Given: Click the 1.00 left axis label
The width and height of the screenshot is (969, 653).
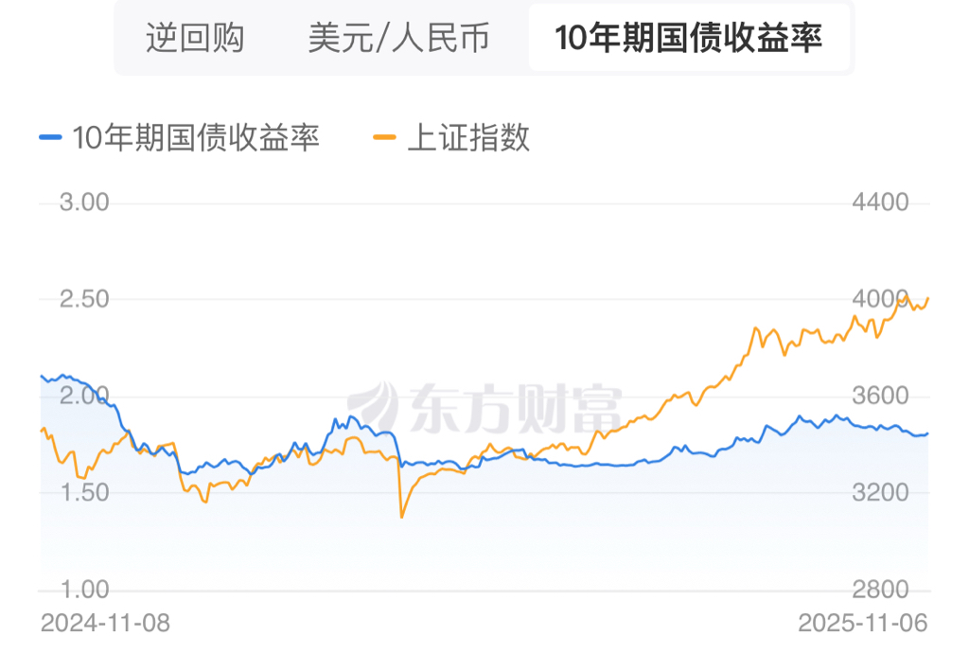Looking at the screenshot, I should click(85, 590).
